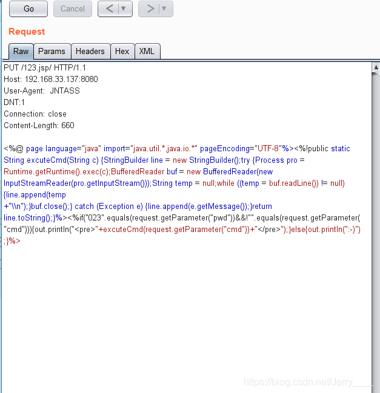Click the DNT:1 header line
This screenshot has width=380, height=393.
15,102
